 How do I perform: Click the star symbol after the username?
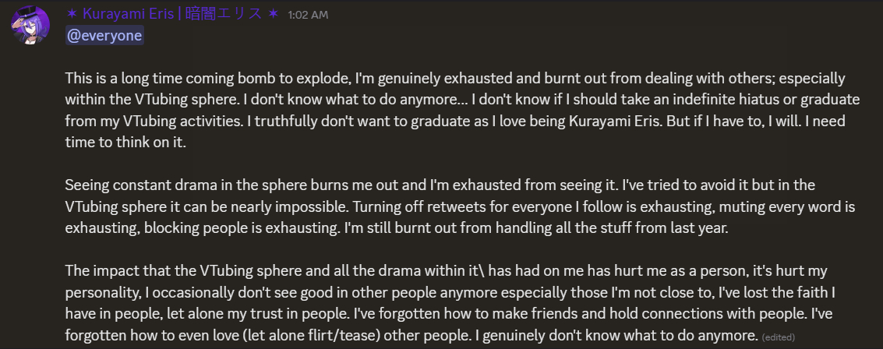[x=273, y=13]
